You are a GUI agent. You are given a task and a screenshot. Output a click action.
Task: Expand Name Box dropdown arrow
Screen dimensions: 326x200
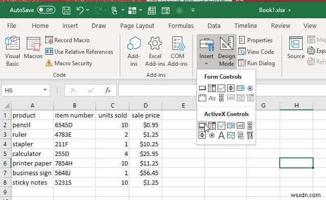[45, 90]
